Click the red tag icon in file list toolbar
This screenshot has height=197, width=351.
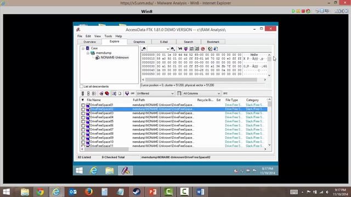(107, 94)
